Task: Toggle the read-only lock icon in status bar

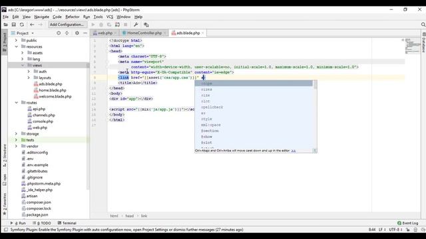Action: [x=408, y=230]
